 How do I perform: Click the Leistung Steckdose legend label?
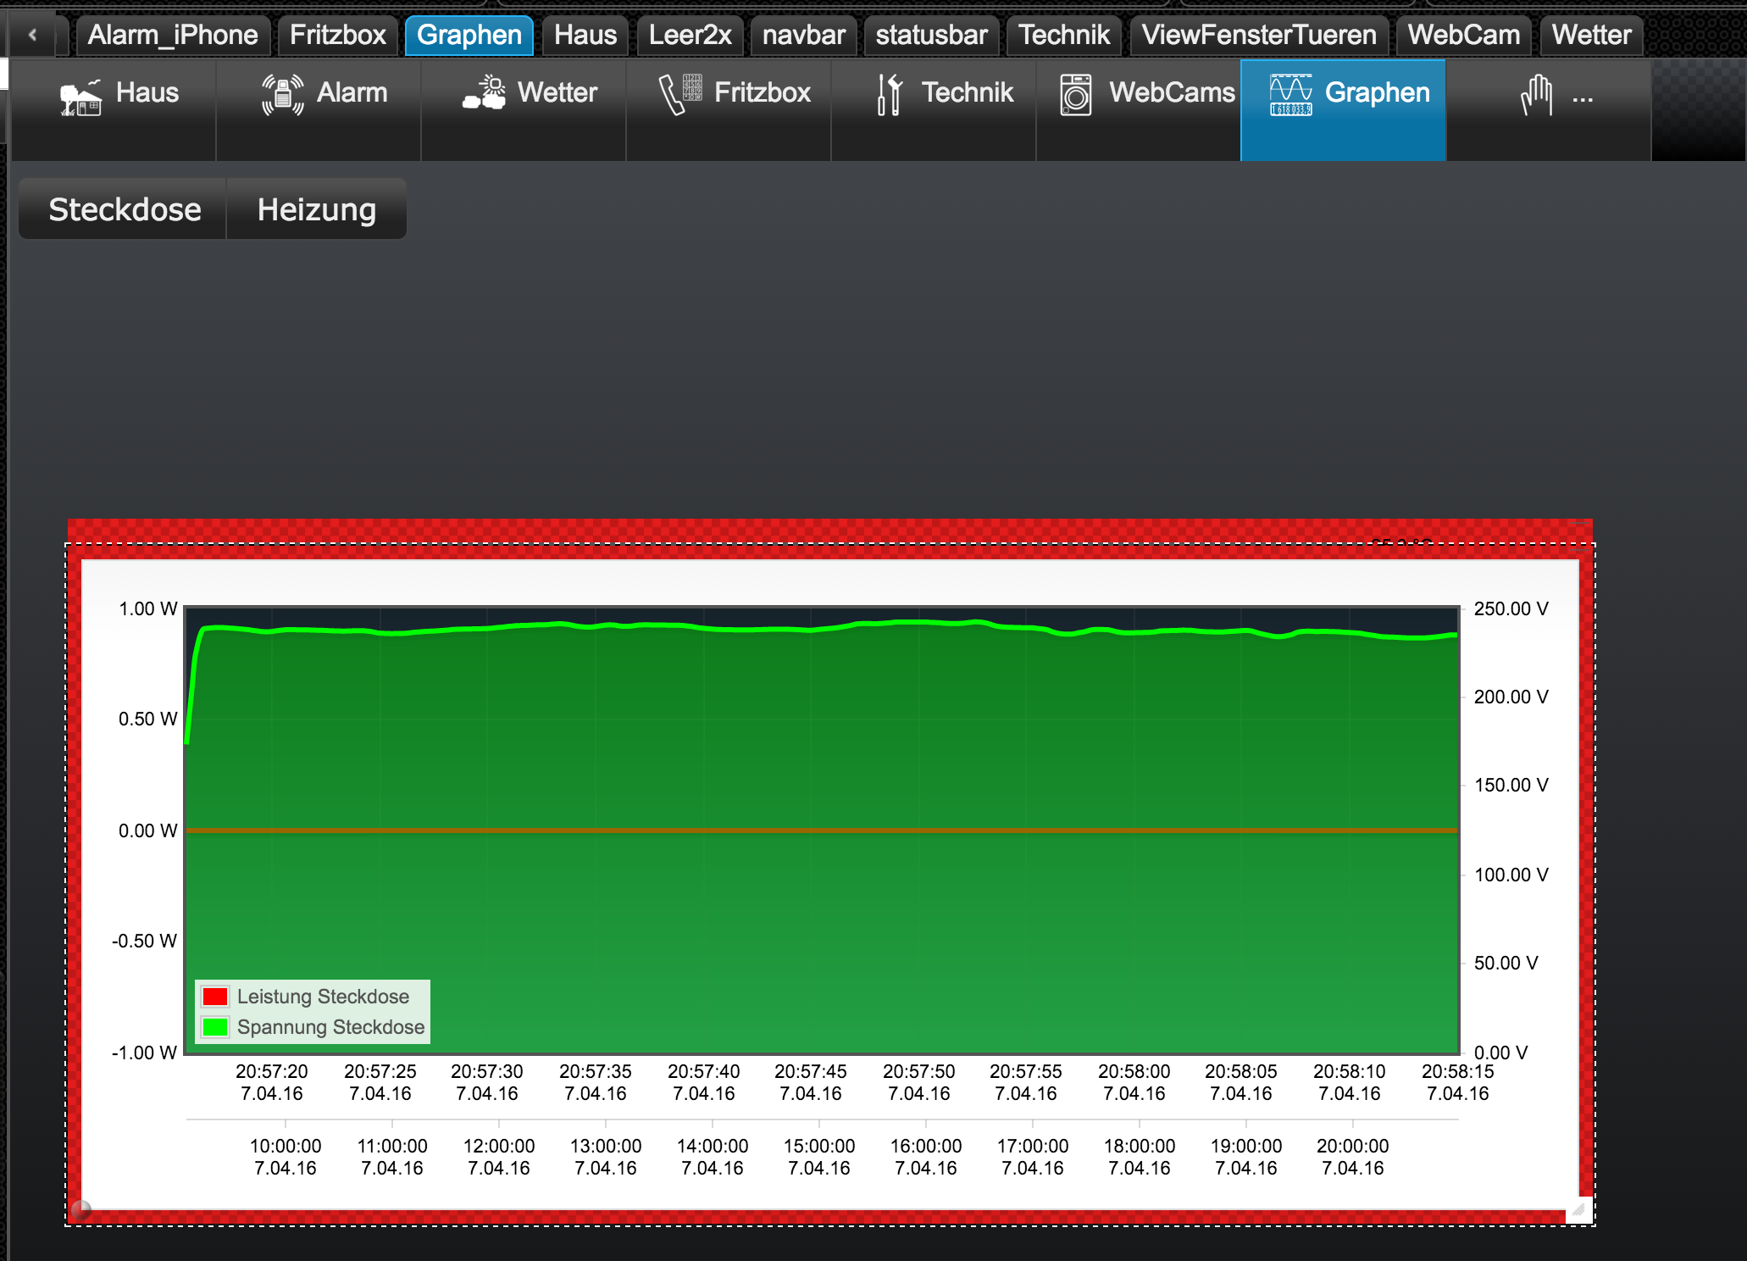pos(323,997)
